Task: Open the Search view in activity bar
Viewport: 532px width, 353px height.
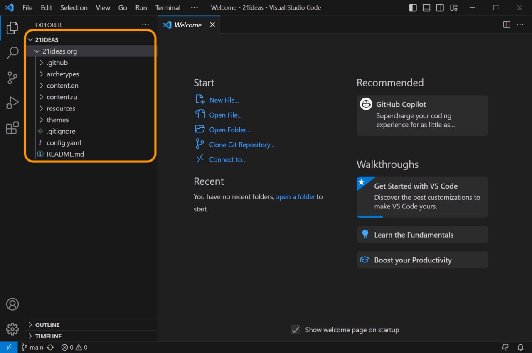Action: pyautogui.click(x=12, y=53)
